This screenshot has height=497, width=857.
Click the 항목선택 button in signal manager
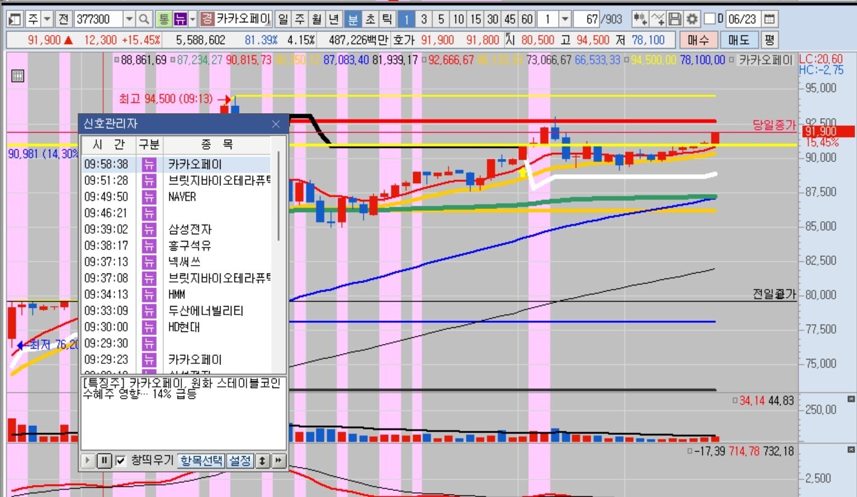[201, 461]
